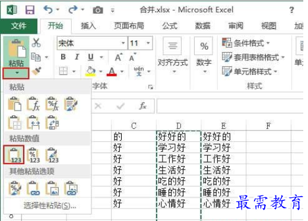Choose Paste Formulas fx icon
The height and width of the screenshot is (221, 308).
pos(33,104)
